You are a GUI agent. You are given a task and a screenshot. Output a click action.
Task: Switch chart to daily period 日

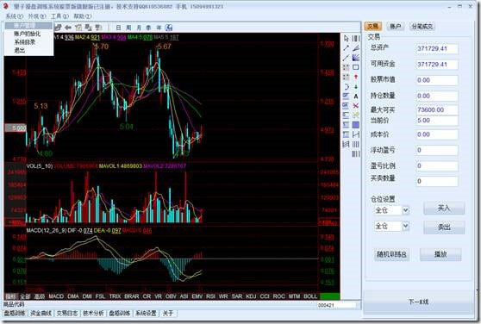click(118, 28)
